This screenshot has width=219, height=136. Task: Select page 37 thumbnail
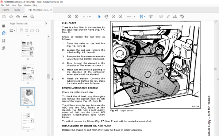click(x=28, y=121)
